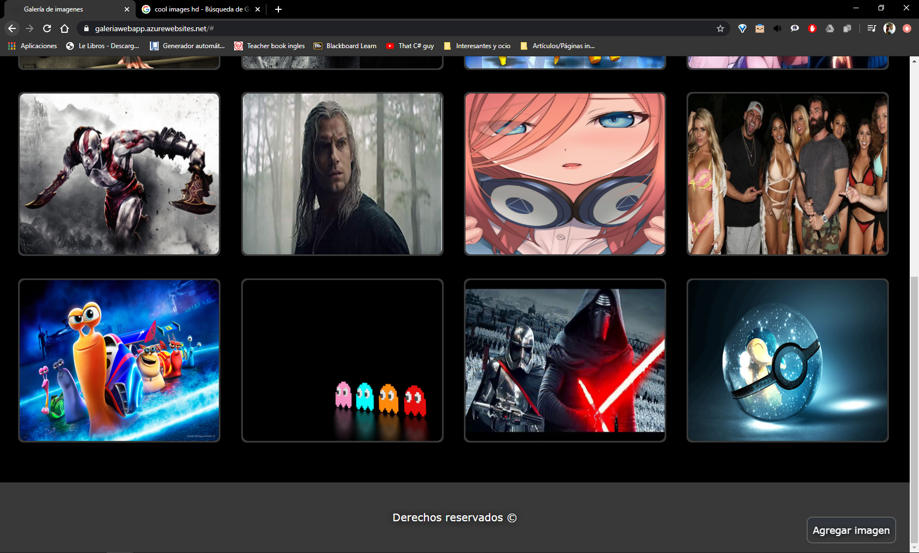Click the pink update arrow icon
The height and width of the screenshot is (553, 919).
tap(907, 28)
